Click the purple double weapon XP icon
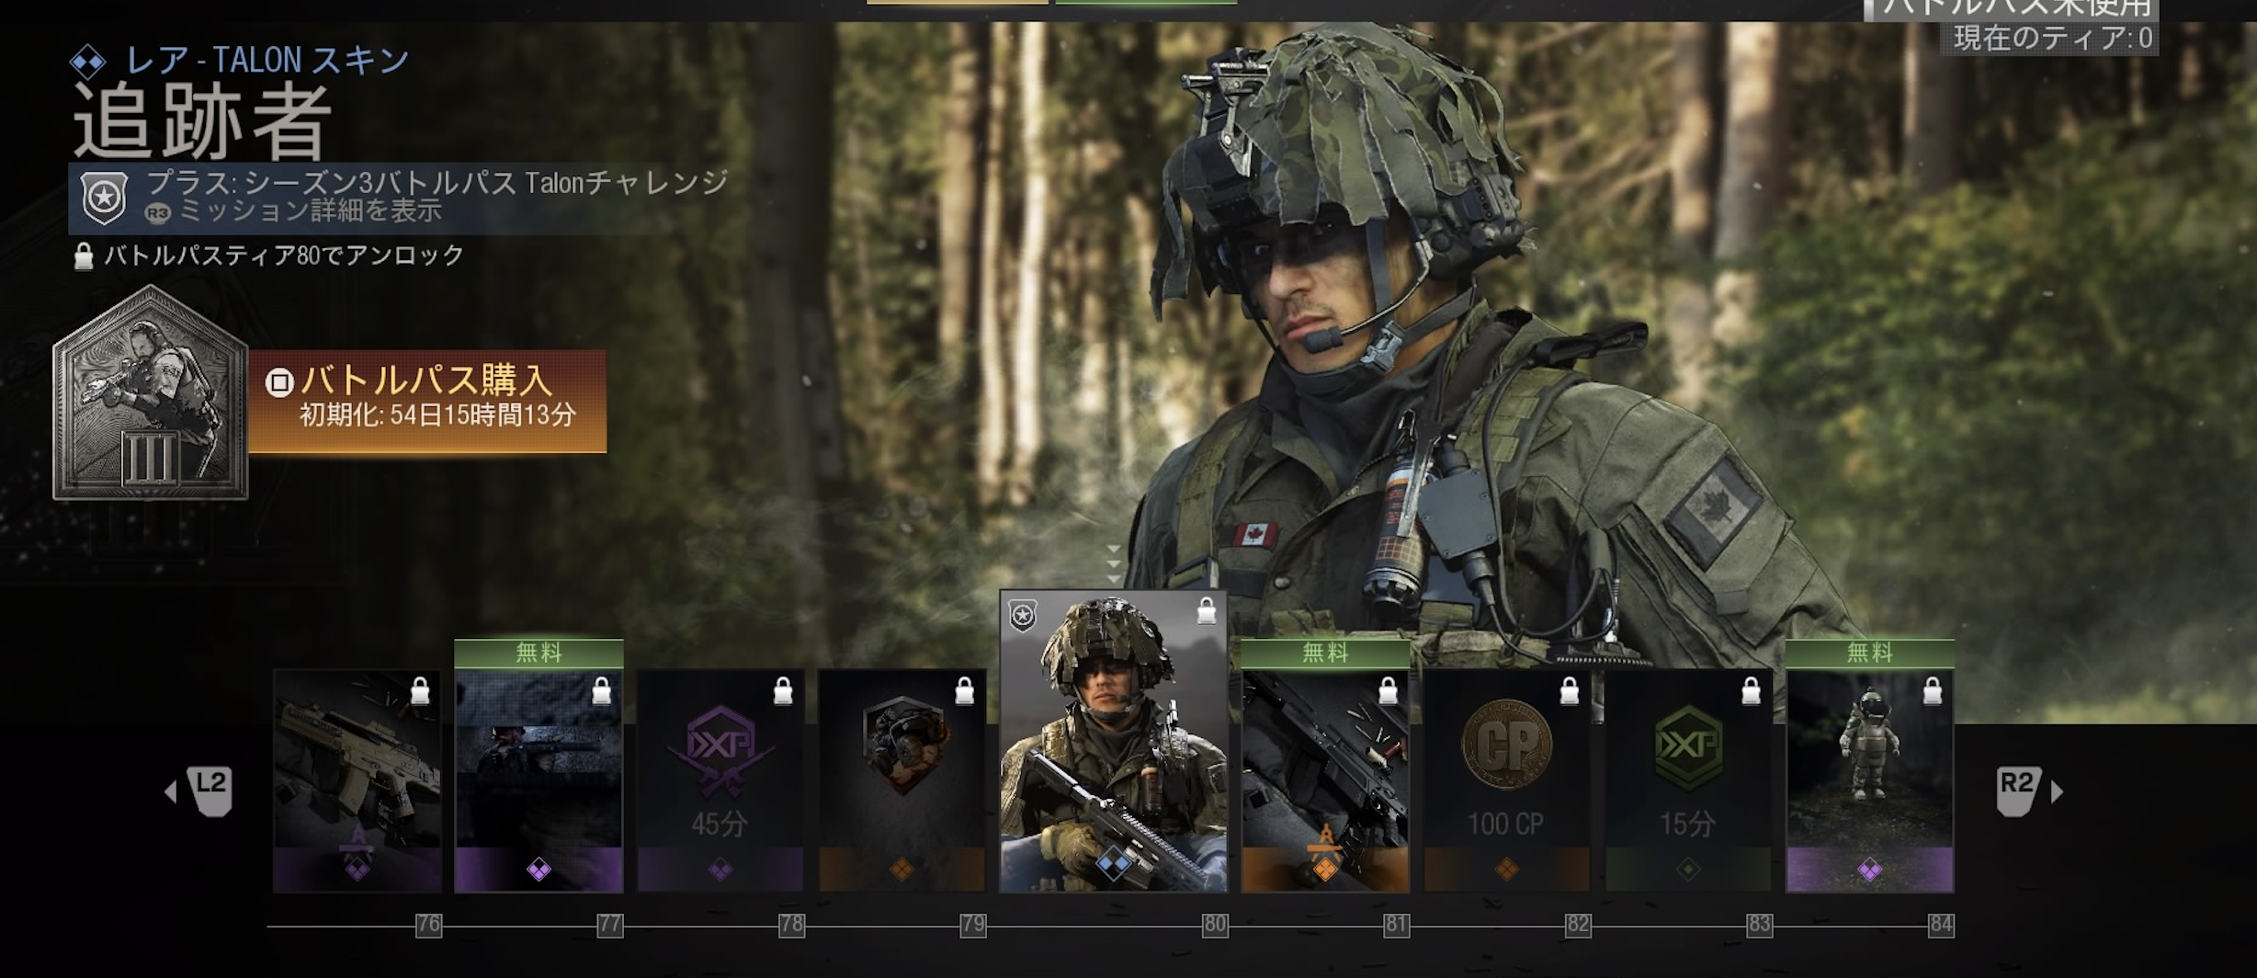This screenshot has width=2257, height=978. point(720,750)
